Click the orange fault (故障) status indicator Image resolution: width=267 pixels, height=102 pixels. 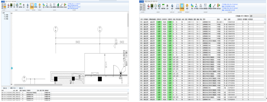(5, 7)
